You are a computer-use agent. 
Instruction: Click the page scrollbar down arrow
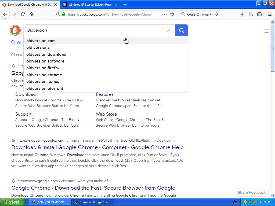pos(273,196)
